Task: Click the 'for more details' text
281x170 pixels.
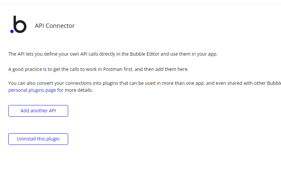Action: [75, 90]
